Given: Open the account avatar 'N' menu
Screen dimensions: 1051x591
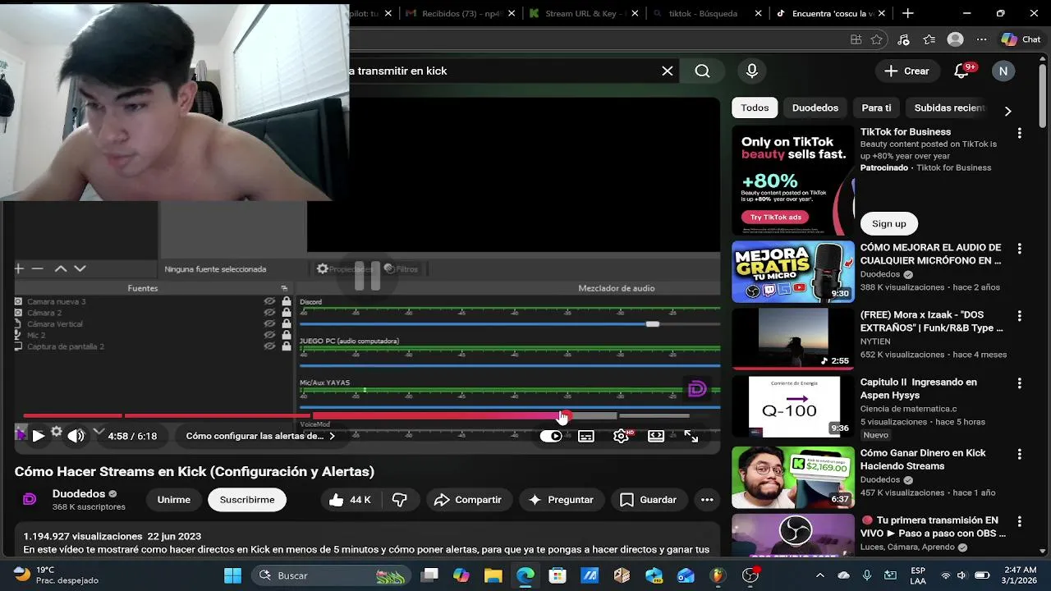Looking at the screenshot, I should point(1003,71).
